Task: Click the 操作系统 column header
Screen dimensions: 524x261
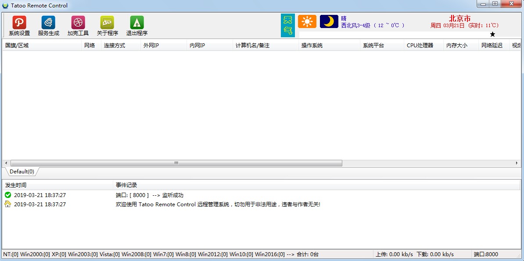Action: (x=330, y=46)
